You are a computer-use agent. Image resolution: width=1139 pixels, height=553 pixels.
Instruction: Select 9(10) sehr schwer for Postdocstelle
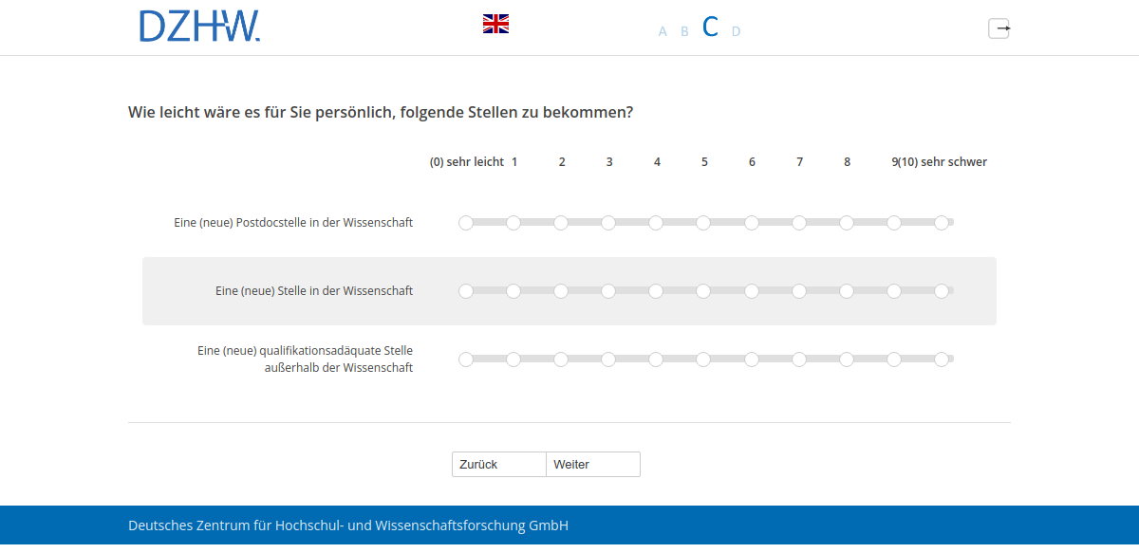(x=942, y=222)
